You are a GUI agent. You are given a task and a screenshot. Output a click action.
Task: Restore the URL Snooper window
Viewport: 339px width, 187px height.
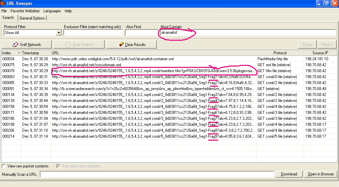pyautogui.click(x=327, y=3)
